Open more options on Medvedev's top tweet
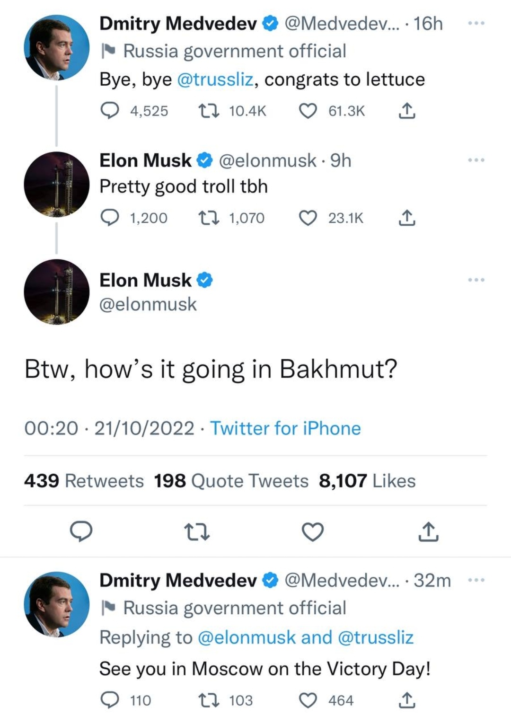Image resolution: width=511 pixels, height=725 pixels. coord(476,23)
